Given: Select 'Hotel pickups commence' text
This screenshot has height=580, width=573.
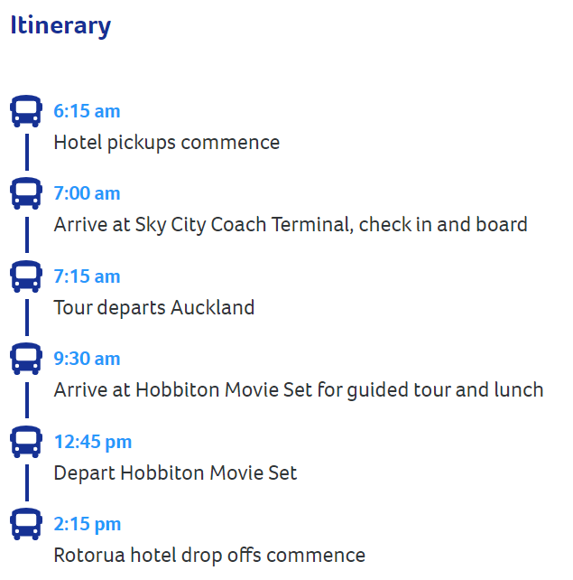Looking at the screenshot, I should pos(167,143).
